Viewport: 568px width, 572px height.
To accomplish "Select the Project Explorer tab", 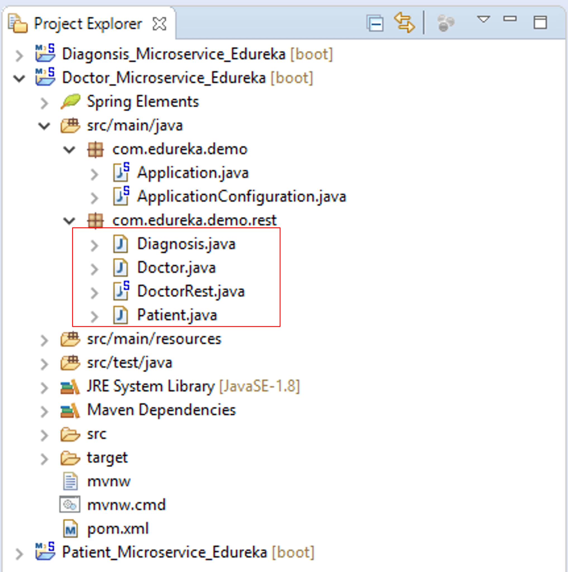I will (x=88, y=24).
